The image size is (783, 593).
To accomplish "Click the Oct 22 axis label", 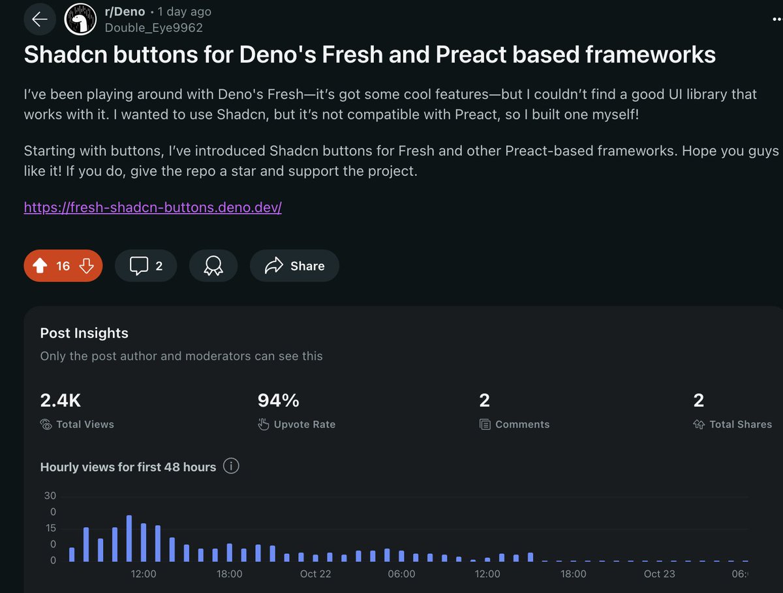I will (x=316, y=574).
